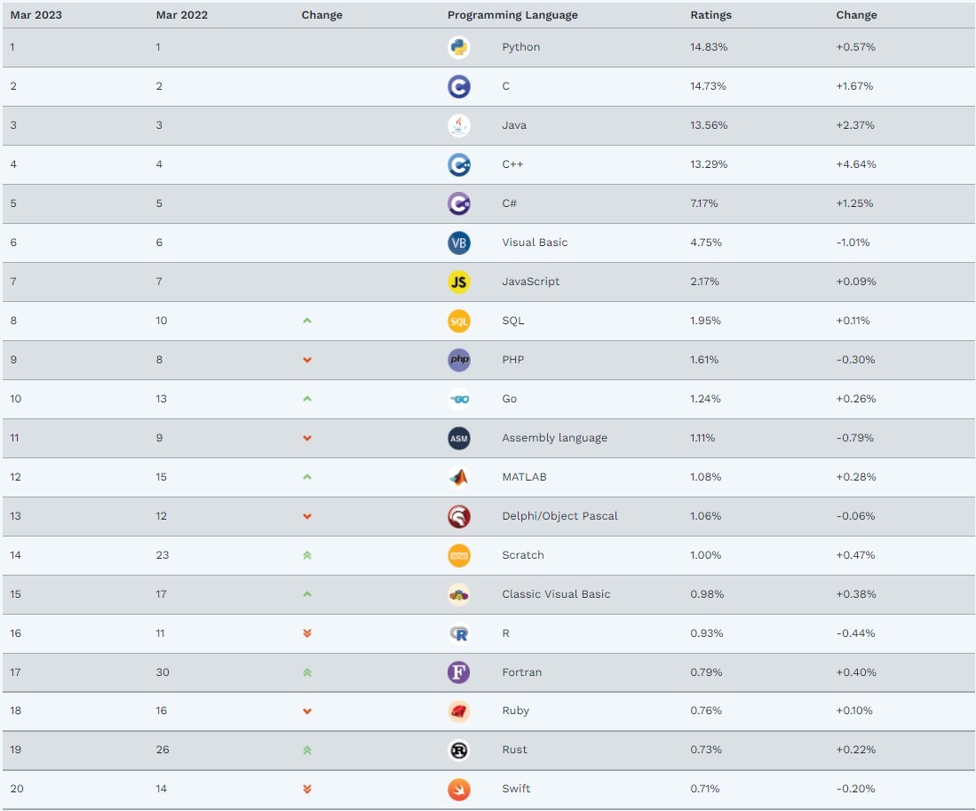Click the Ratings column header
Screen dimensions: 976x811
[x=711, y=15]
